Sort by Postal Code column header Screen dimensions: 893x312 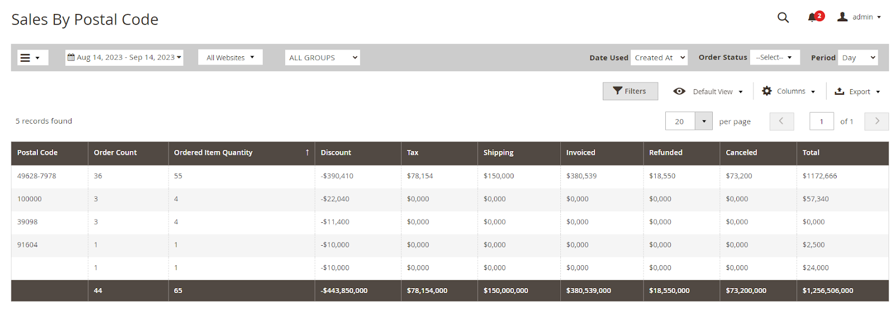[x=37, y=153]
